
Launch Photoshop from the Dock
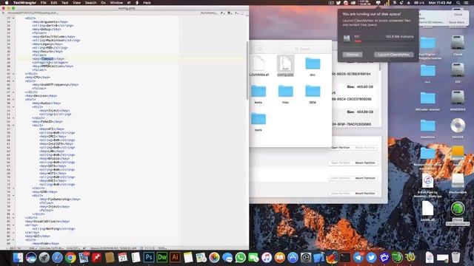click(149, 258)
